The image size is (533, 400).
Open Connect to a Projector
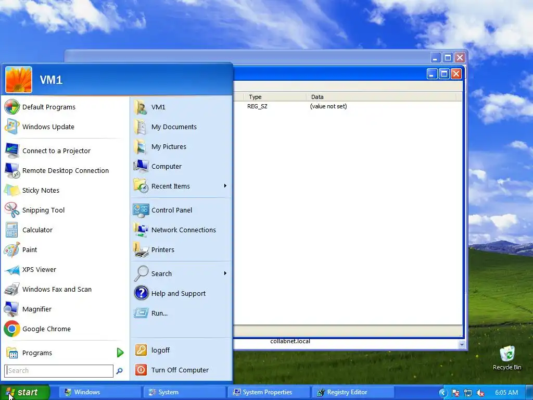coord(65,151)
